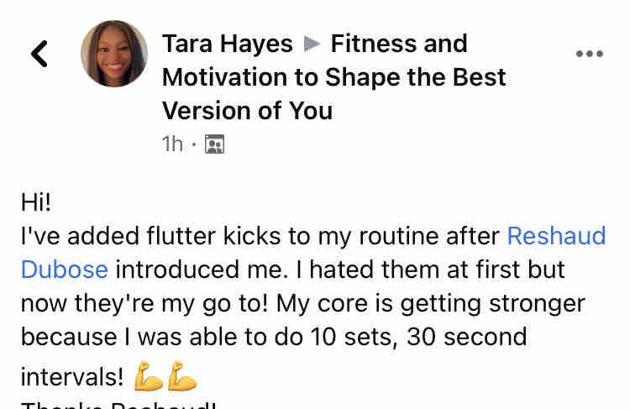The height and width of the screenshot is (409, 630).
Task: Click the word 'intervals!' in the post
Action: click(72, 377)
